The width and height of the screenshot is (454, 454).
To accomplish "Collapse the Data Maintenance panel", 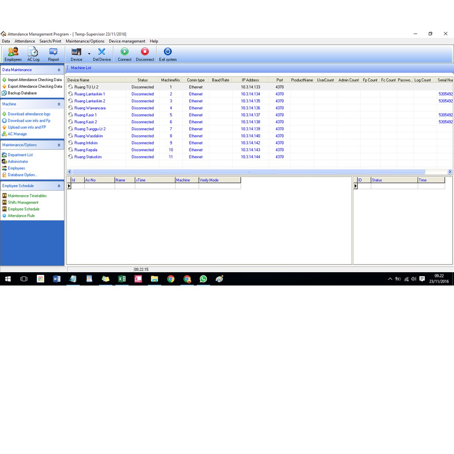I will (59, 70).
